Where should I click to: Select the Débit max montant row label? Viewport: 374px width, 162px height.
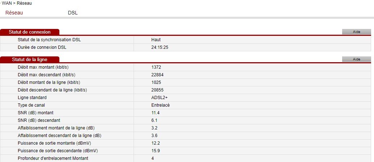(43, 67)
